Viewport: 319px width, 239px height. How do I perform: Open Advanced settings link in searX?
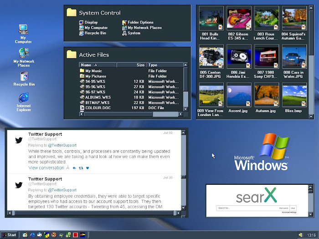tap(289, 213)
